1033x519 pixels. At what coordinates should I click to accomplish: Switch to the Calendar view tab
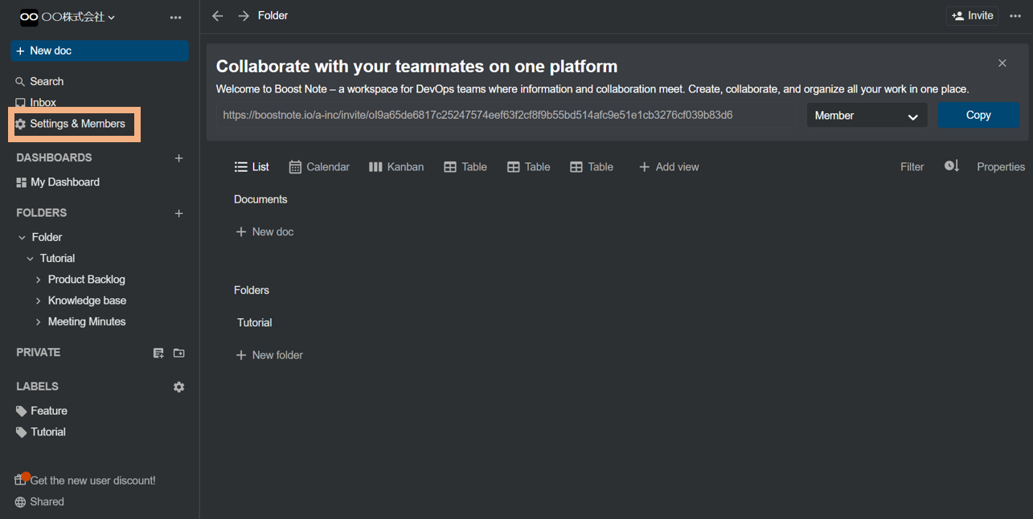click(x=319, y=167)
